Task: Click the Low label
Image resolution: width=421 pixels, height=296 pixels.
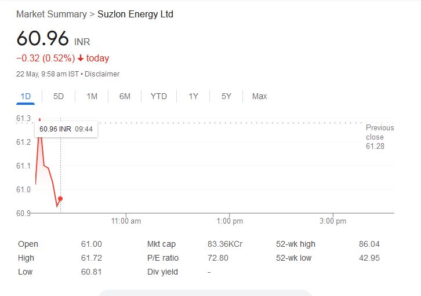Action: (26, 272)
